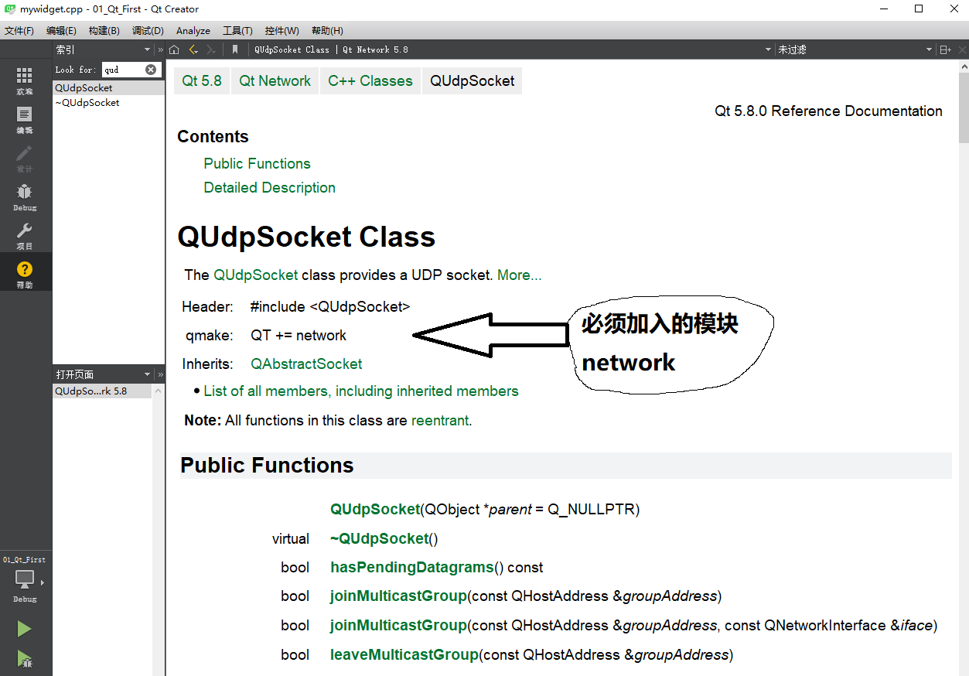Start debugging with the bug play button
This screenshot has height=676, width=969.
click(25, 659)
